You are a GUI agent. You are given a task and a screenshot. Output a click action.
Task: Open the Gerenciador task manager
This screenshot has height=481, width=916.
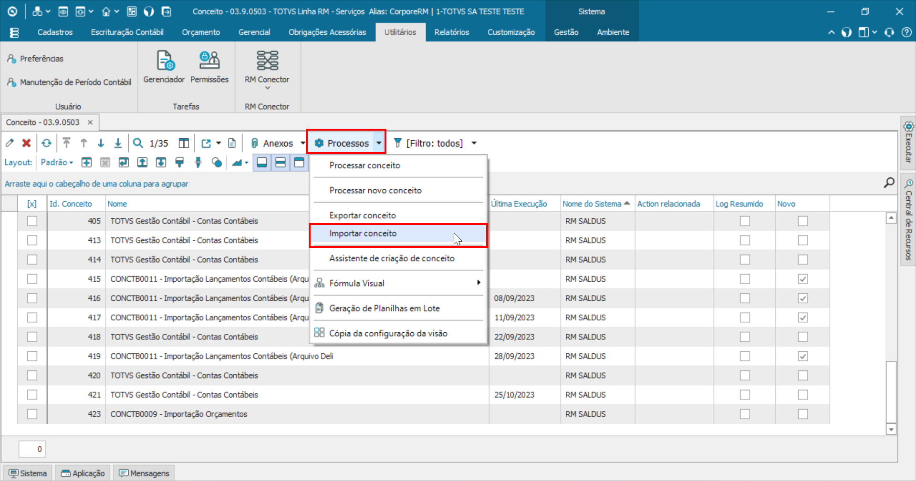coord(164,67)
